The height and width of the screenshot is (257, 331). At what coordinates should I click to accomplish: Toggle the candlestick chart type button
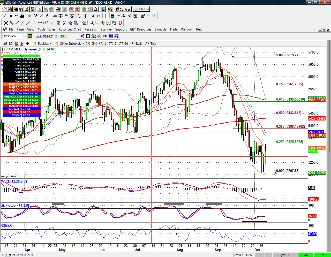coord(11,16)
